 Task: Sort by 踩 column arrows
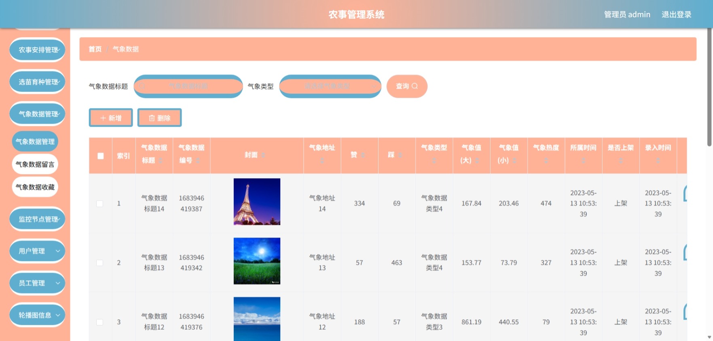pyautogui.click(x=400, y=155)
